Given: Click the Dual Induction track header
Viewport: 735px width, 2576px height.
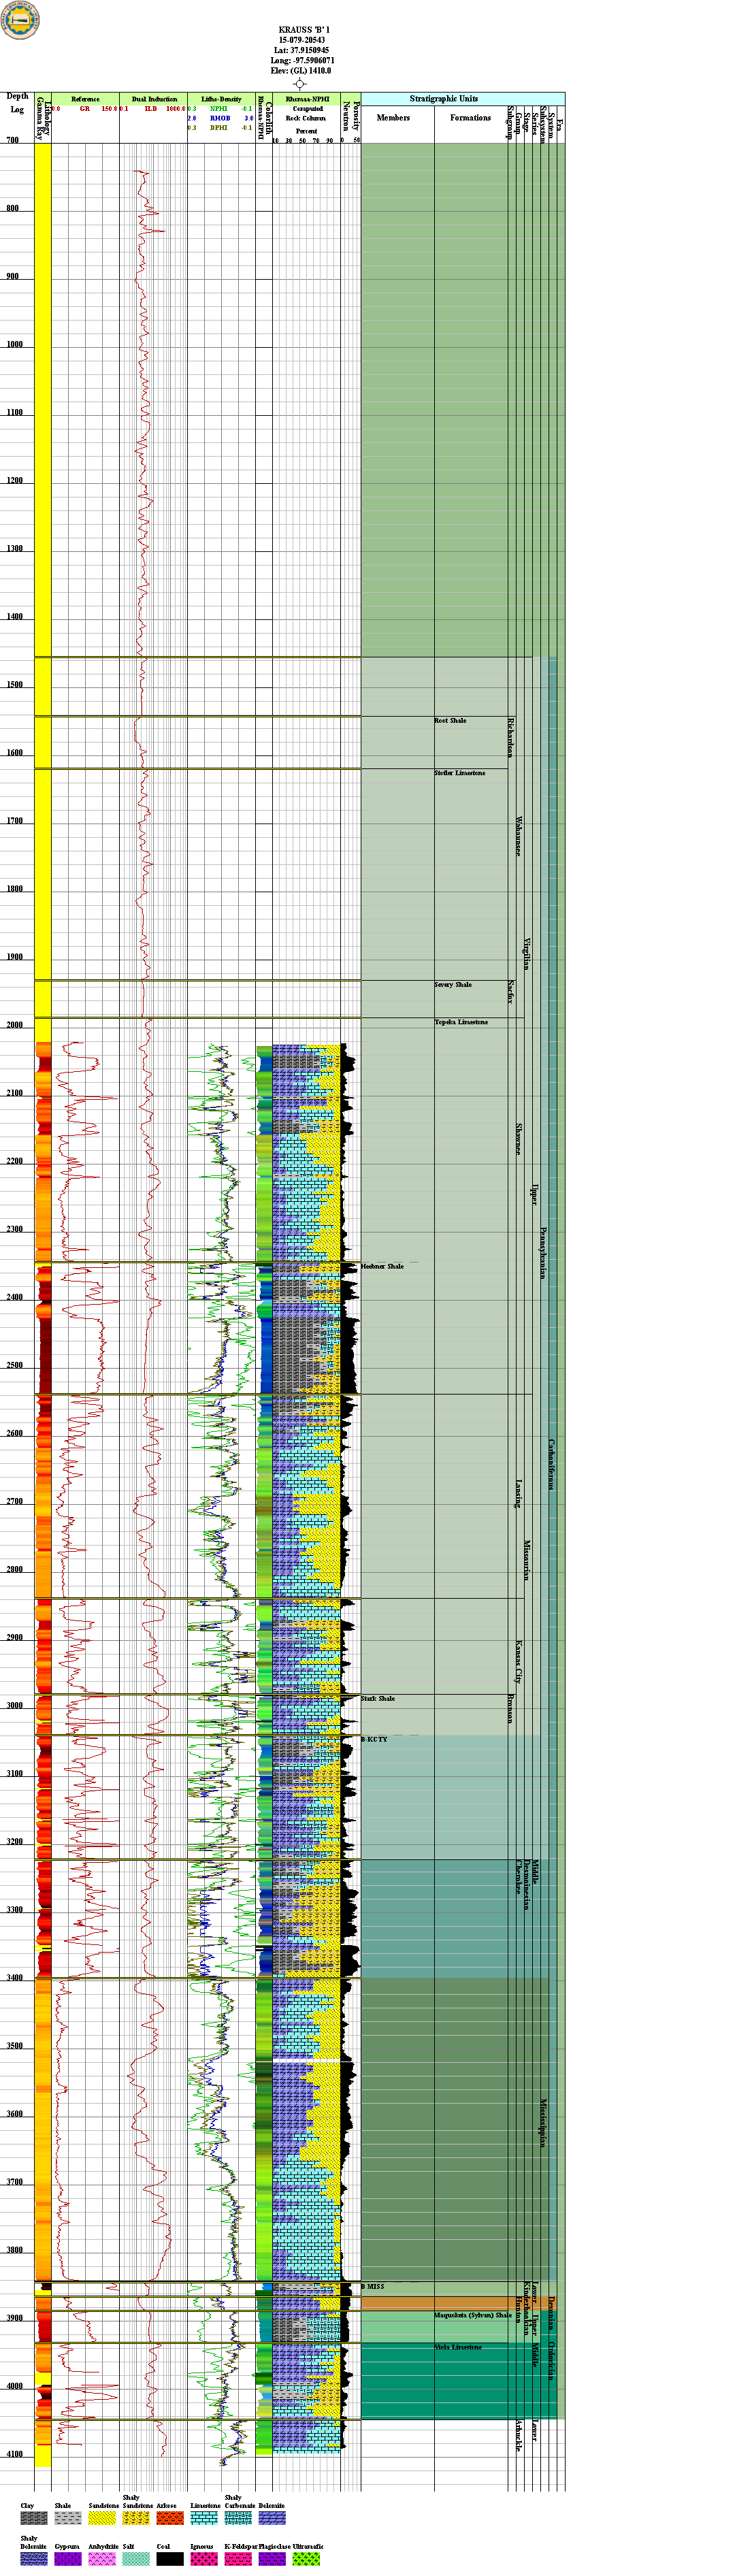Looking at the screenshot, I should (154, 99).
